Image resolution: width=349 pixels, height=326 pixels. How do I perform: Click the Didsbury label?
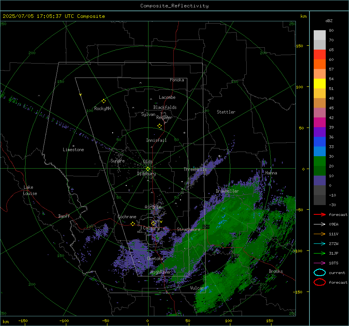[147, 174]
